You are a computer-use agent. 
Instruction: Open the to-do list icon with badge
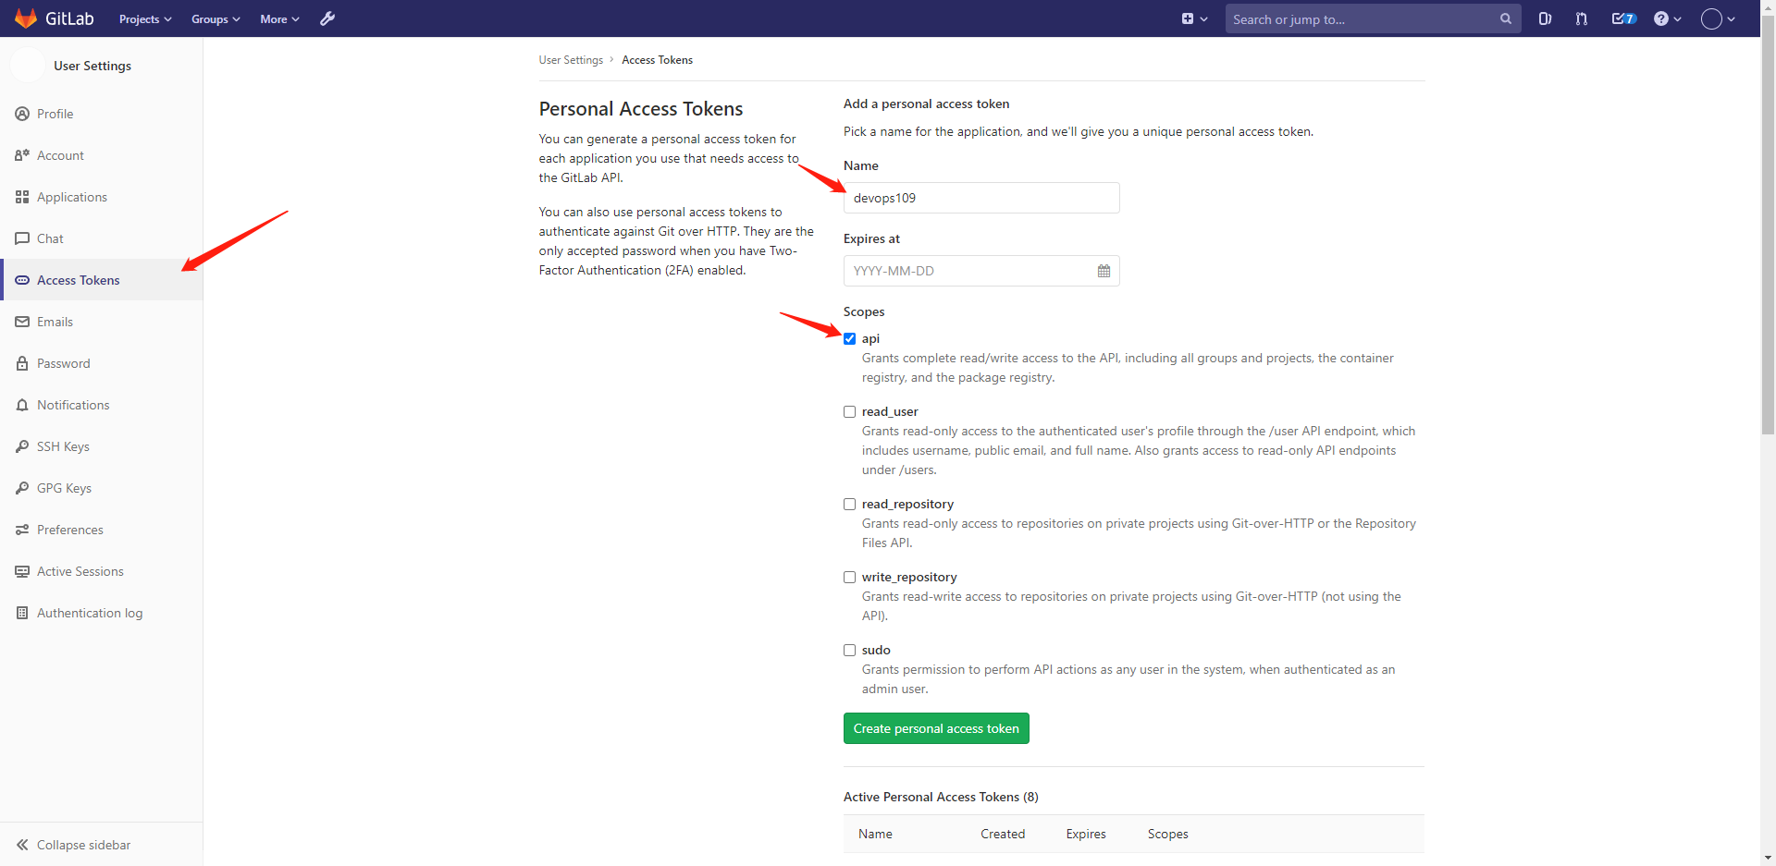pyautogui.click(x=1623, y=18)
